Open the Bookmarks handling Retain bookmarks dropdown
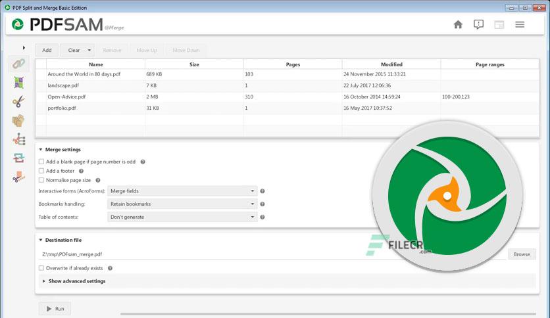550x318 pixels. 182,204
